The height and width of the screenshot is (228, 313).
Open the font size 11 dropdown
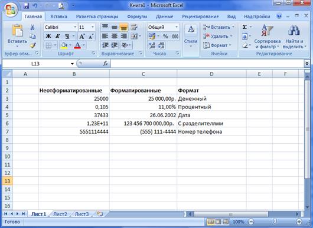click(x=93, y=27)
